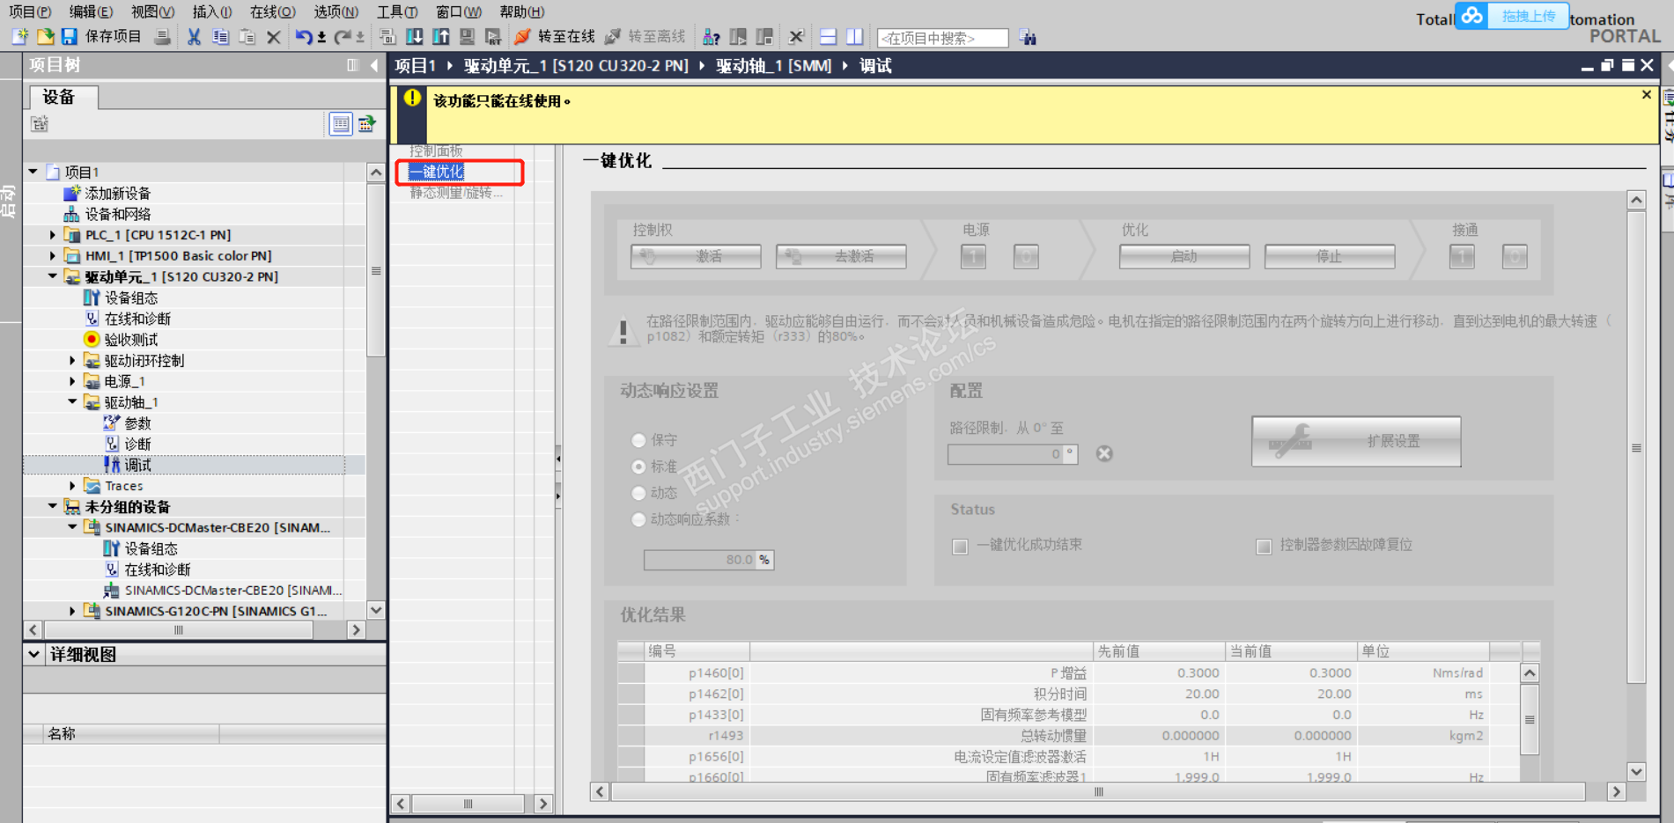Collapse the 驱动轴_1 tree node
The height and width of the screenshot is (823, 1674).
(x=73, y=402)
